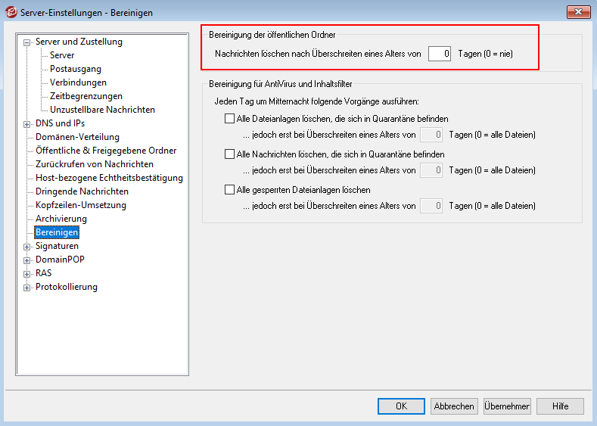Expand the 'DNS und IPs' tree node
Viewport: 597px width, 426px height.
tap(27, 124)
